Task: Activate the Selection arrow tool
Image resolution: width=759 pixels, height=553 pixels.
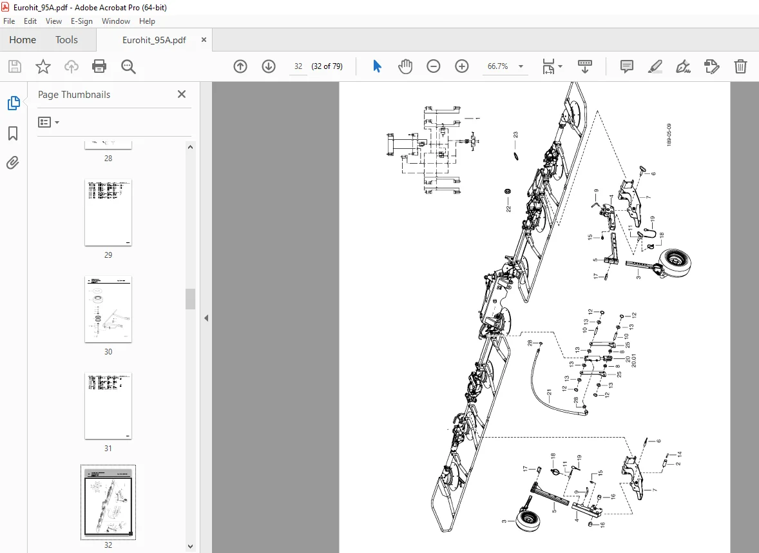Action: pos(377,66)
